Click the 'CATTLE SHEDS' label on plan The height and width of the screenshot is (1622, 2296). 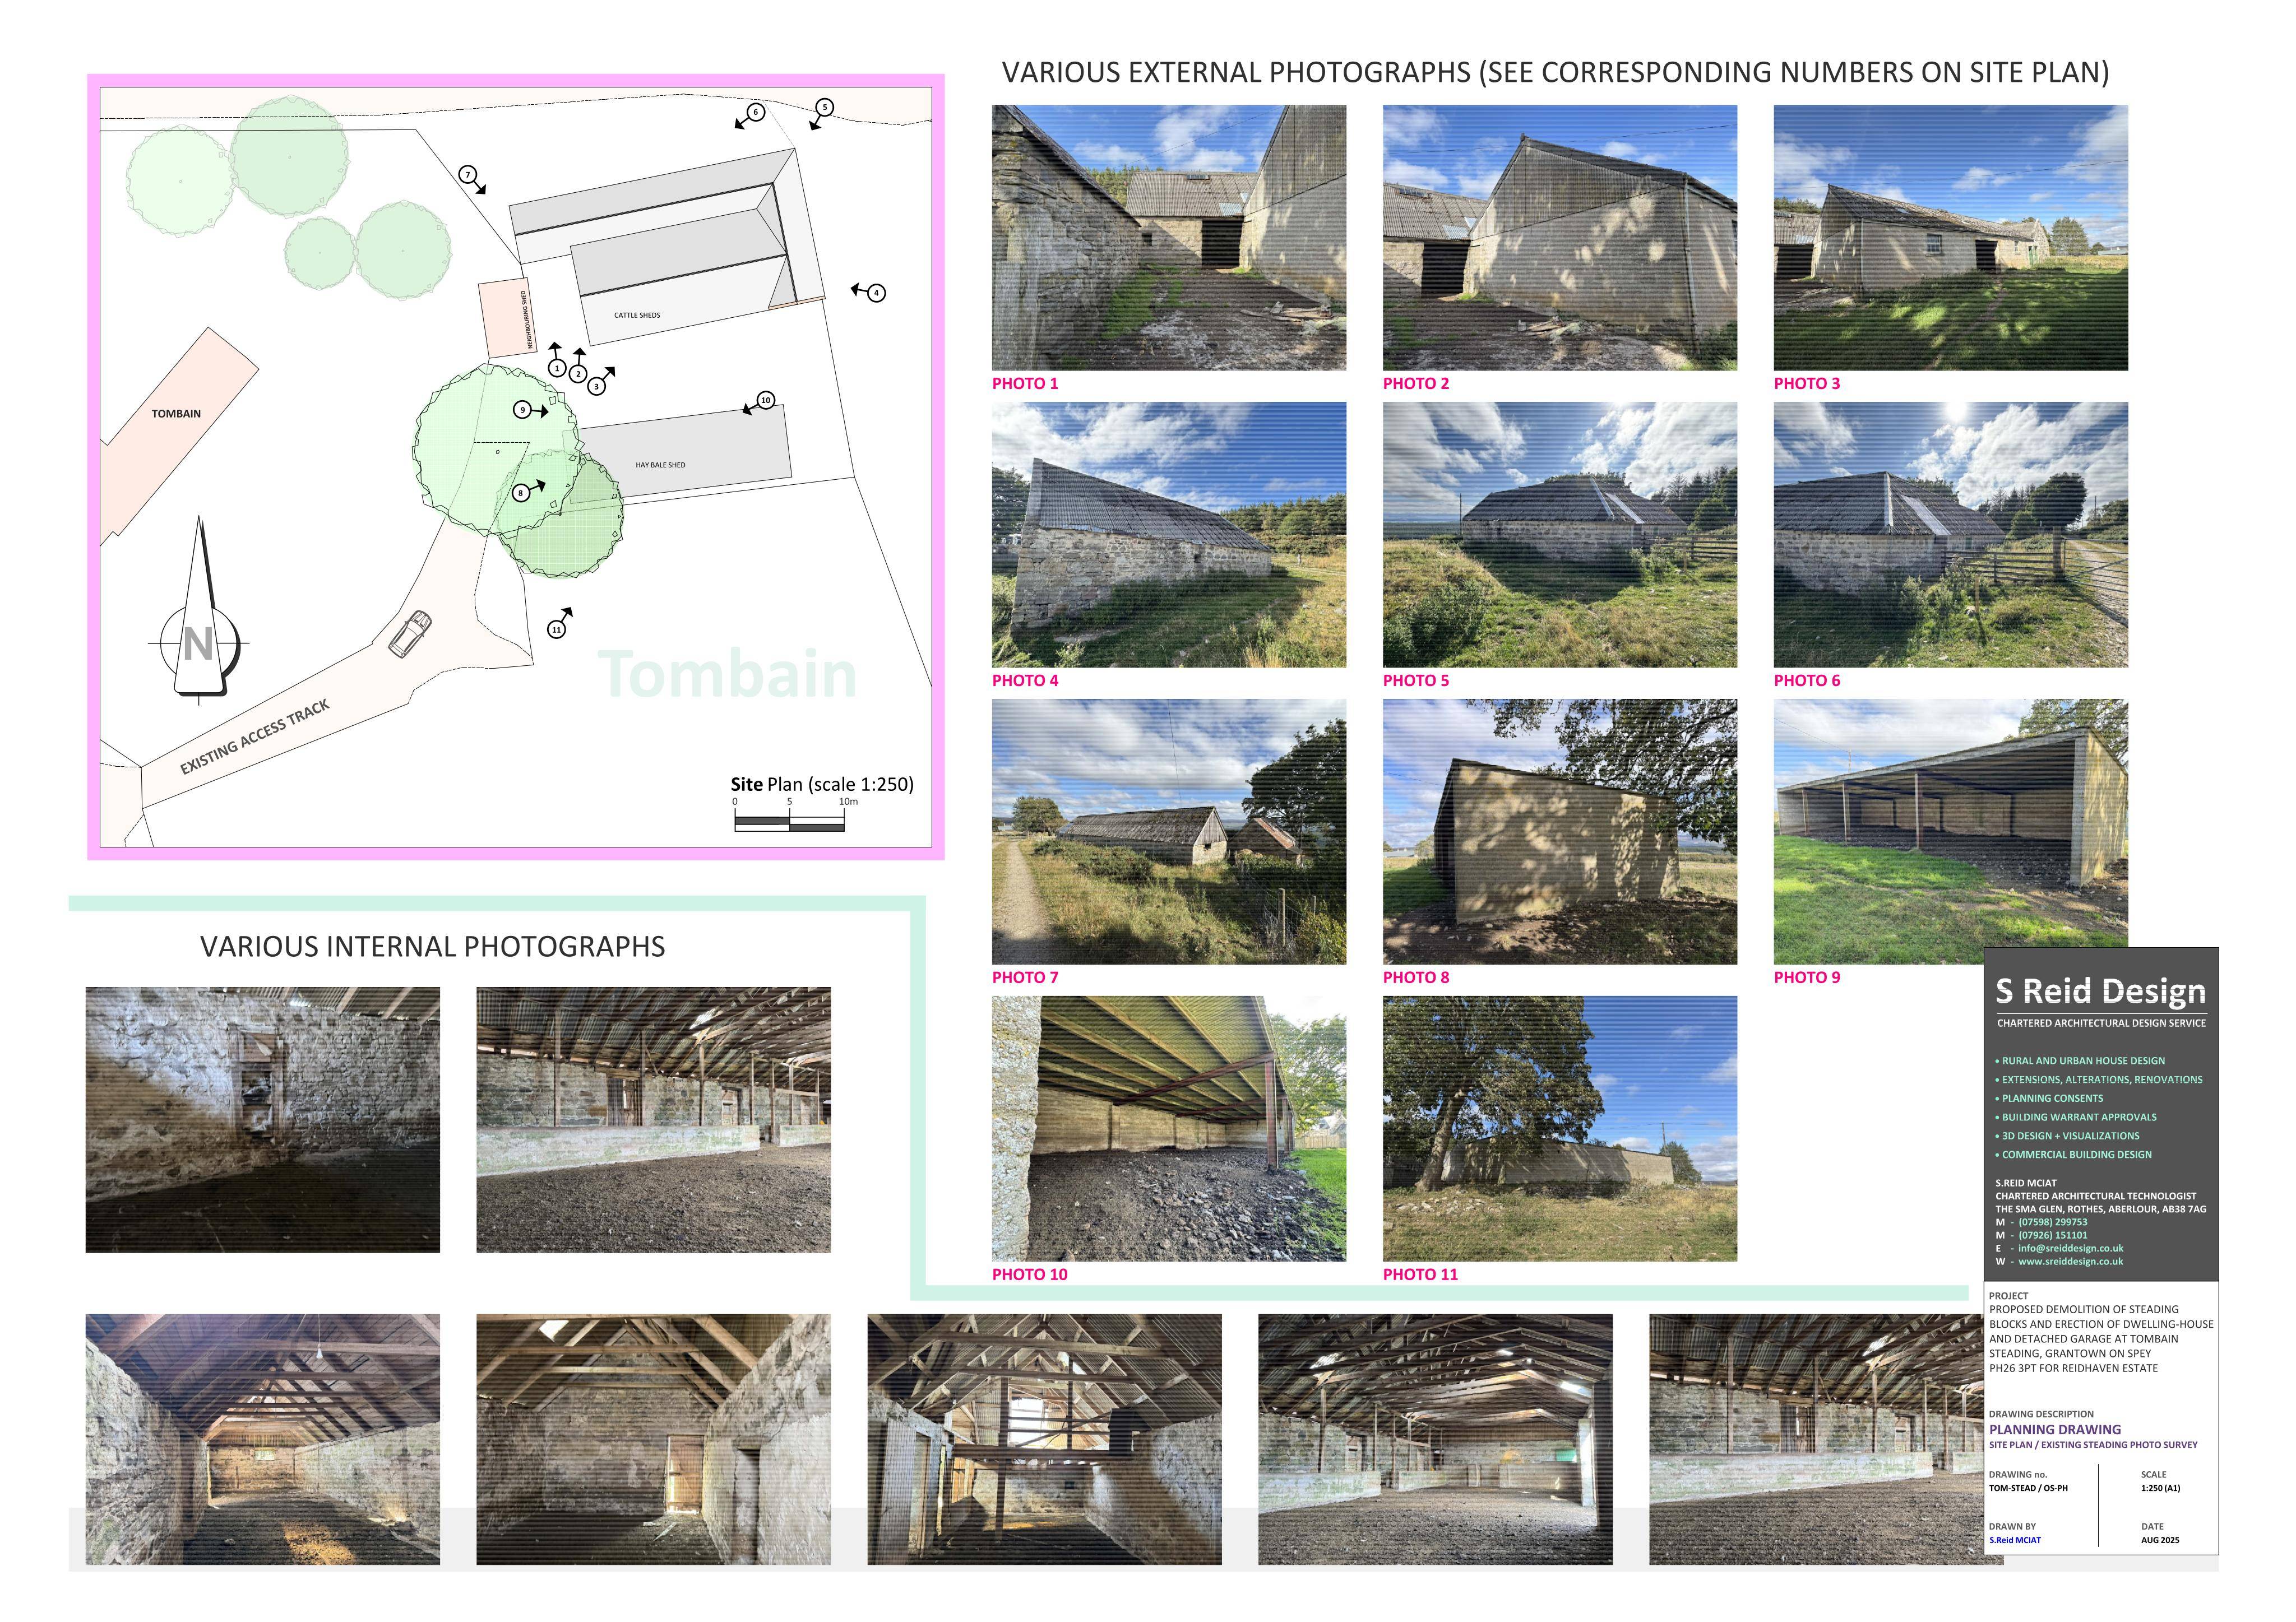(637, 315)
